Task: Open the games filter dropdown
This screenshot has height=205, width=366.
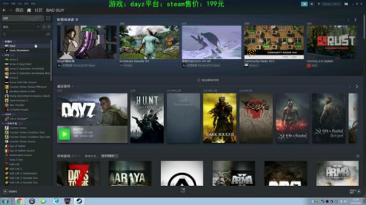Action: coord(21,27)
